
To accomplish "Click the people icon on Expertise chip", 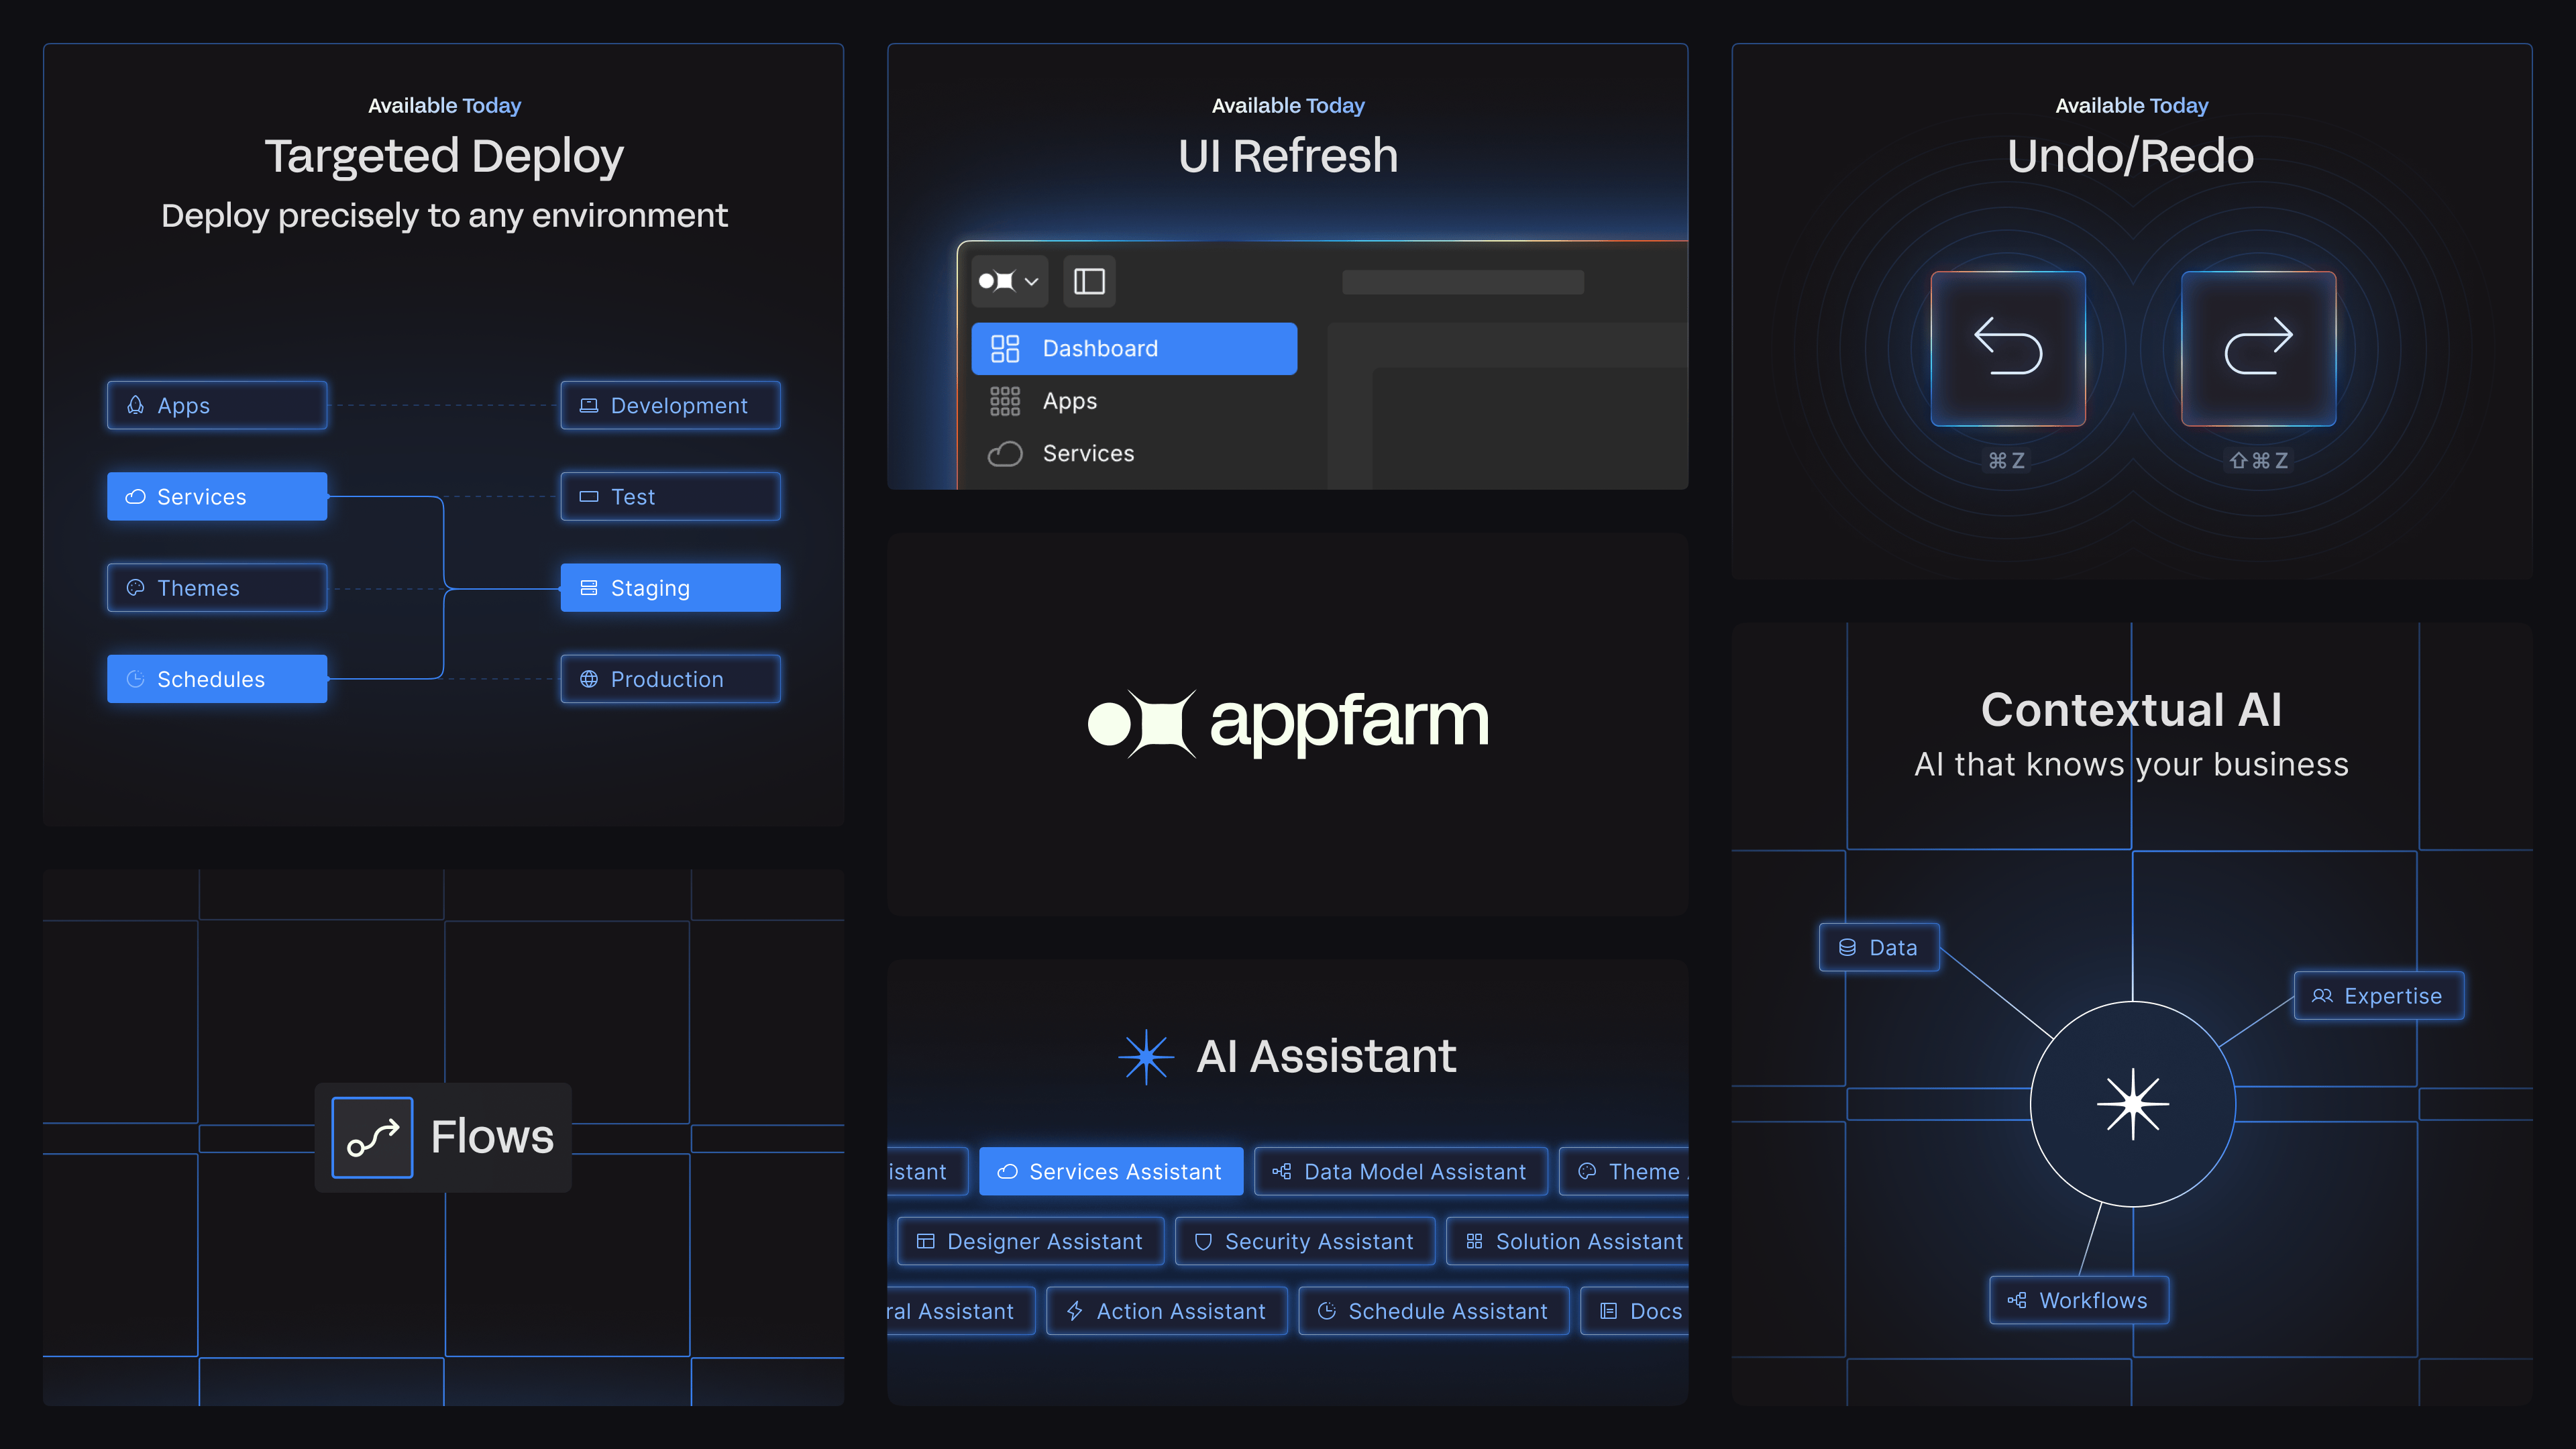I will coord(2322,995).
